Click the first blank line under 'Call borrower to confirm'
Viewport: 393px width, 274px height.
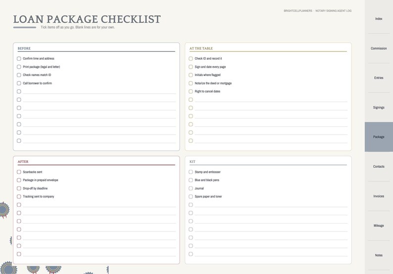click(x=99, y=91)
